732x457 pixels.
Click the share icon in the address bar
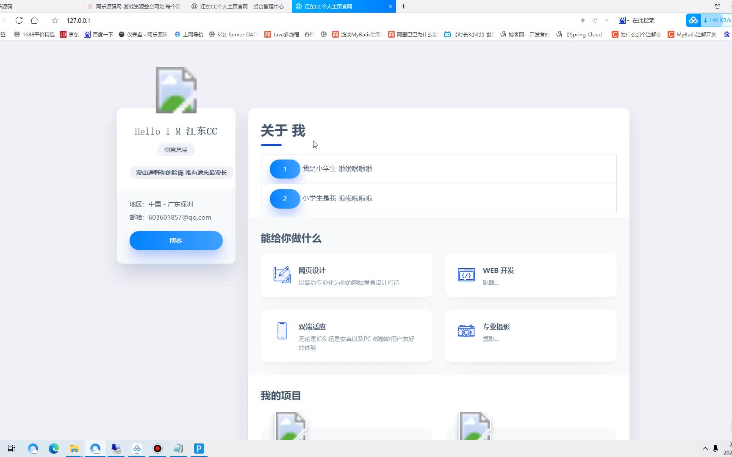tap(595, 20)
